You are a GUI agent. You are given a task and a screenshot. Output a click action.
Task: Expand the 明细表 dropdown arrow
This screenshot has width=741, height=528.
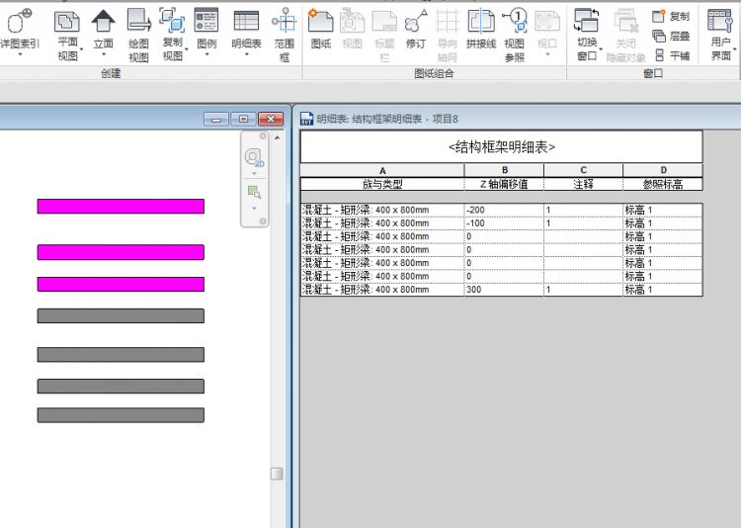[x=247, y=54]
